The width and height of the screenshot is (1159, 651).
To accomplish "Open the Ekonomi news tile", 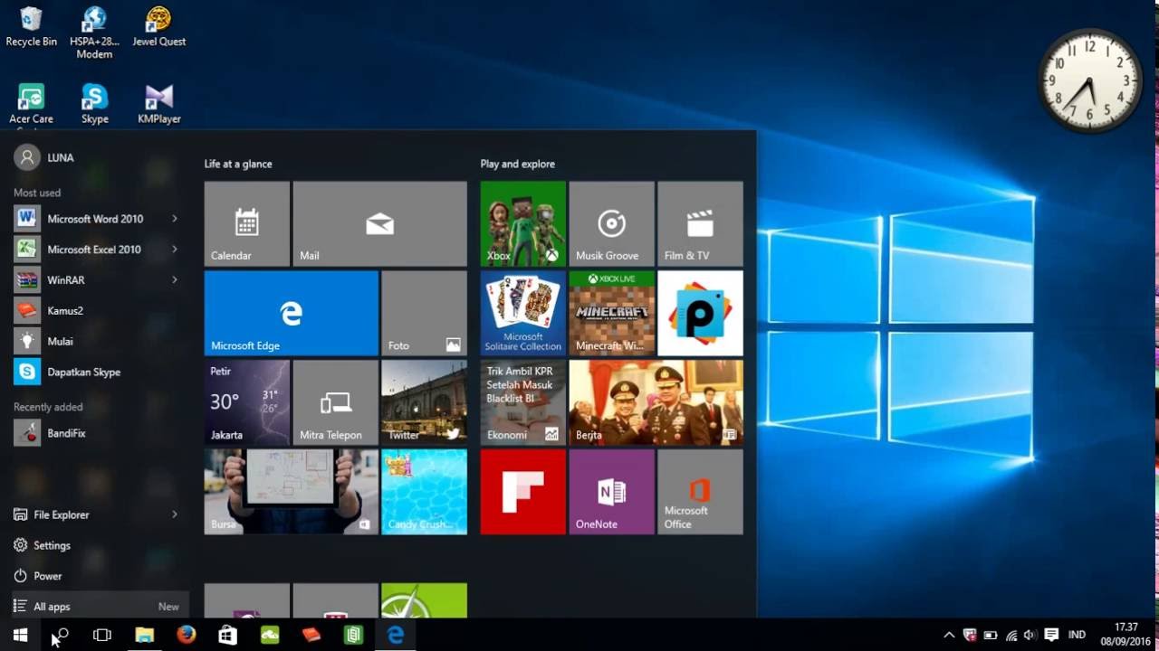I will 523,402.
